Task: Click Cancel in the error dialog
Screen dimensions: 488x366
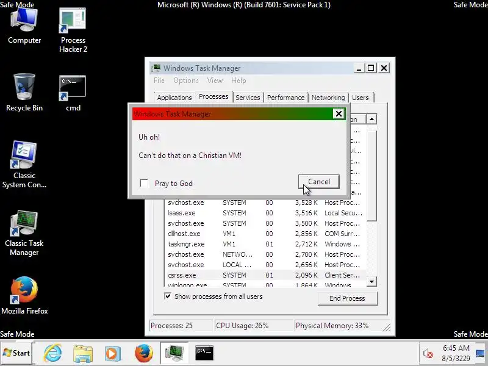Action: click(x=318, y=182)
